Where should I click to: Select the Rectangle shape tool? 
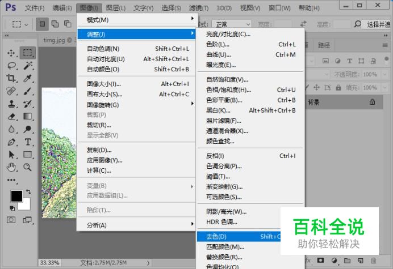pos(28,155)
